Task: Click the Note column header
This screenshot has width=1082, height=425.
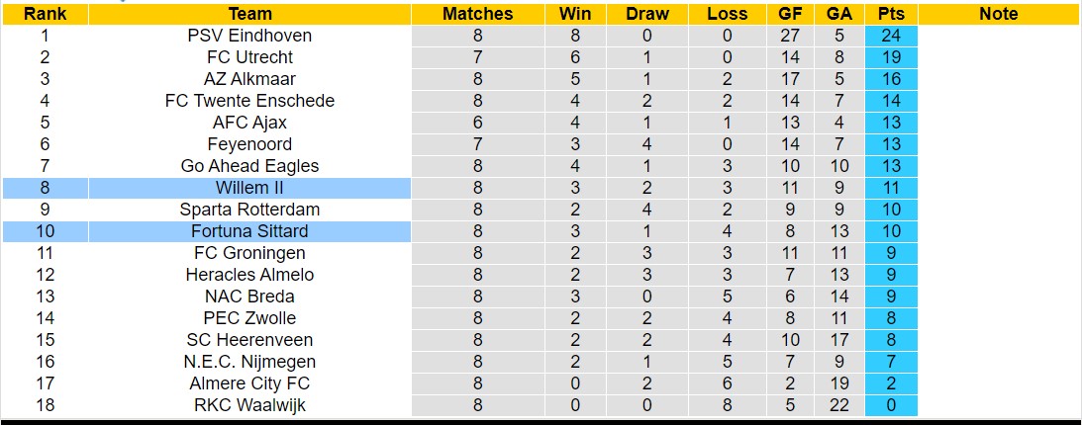Action: coord(998,14)
